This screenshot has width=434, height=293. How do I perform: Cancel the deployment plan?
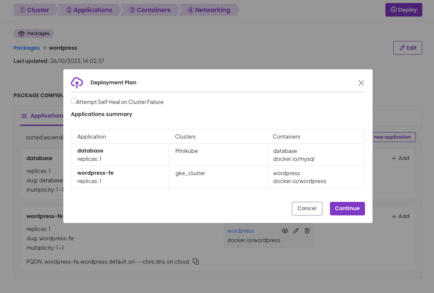pyautogui.click(x=307, y=208)
